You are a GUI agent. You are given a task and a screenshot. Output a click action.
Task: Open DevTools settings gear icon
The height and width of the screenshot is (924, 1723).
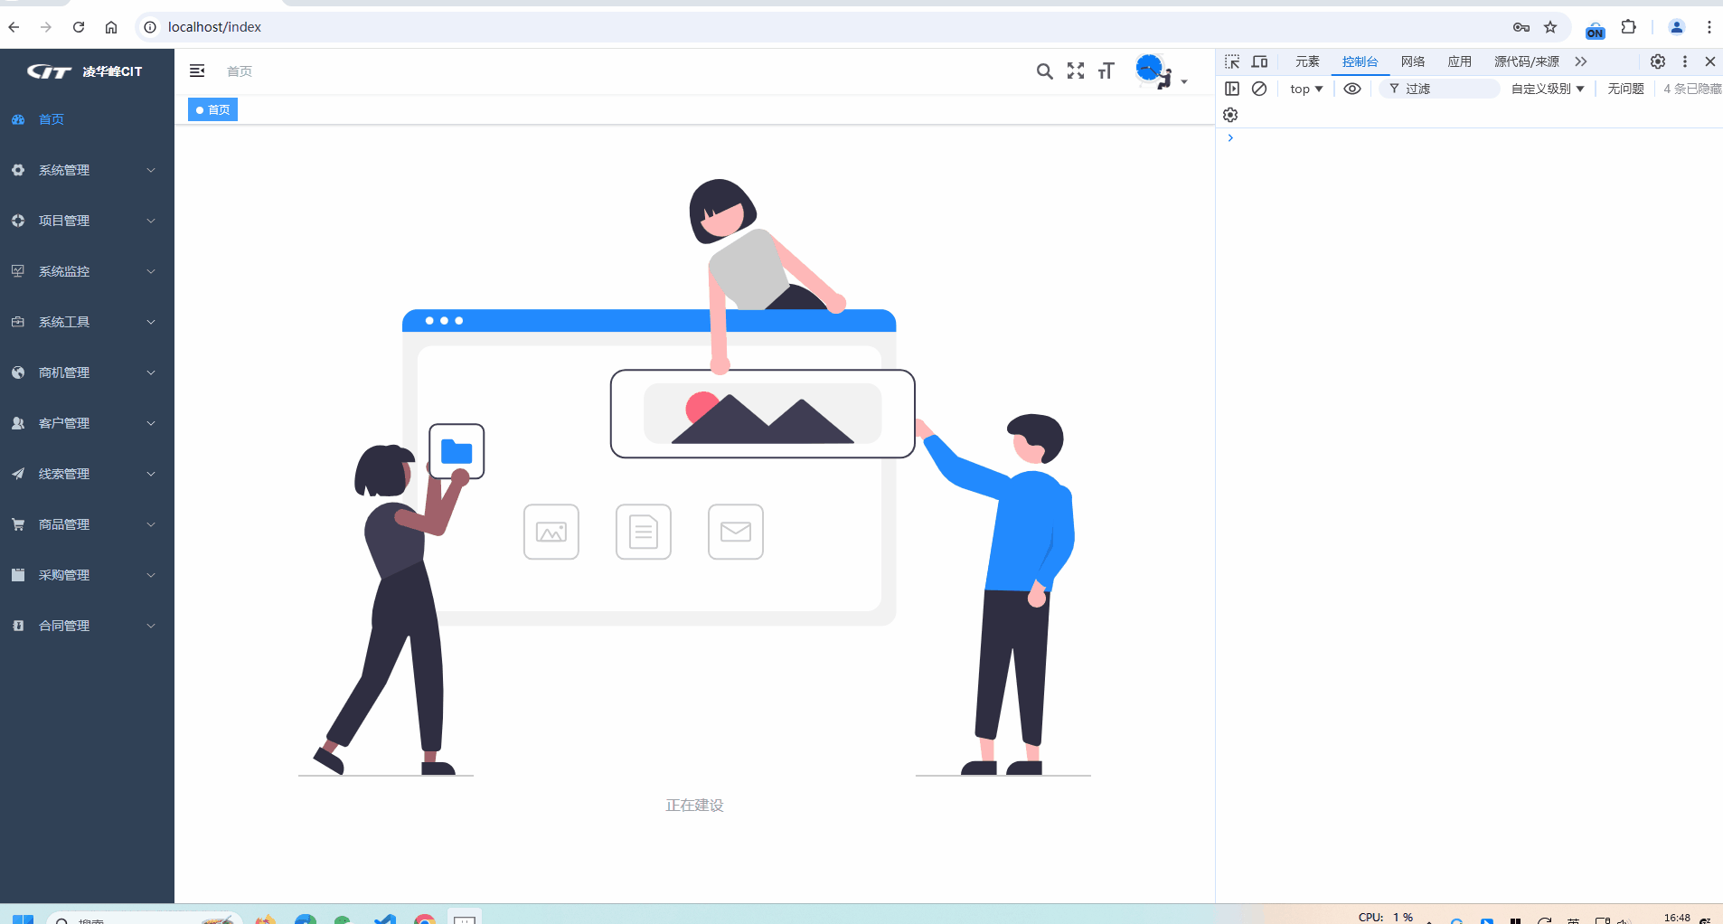tap(1657, 61)
